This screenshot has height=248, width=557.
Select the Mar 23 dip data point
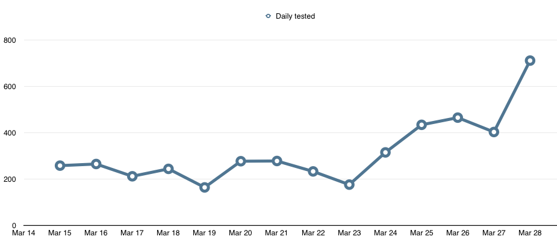[x=349, y=184]
